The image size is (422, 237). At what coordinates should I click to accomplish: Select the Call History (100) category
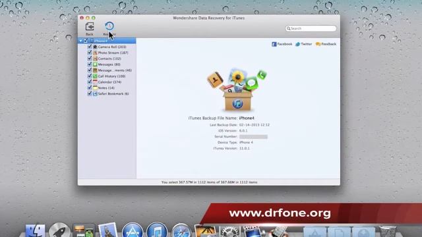pyautogui.click(x=111, y=76)
